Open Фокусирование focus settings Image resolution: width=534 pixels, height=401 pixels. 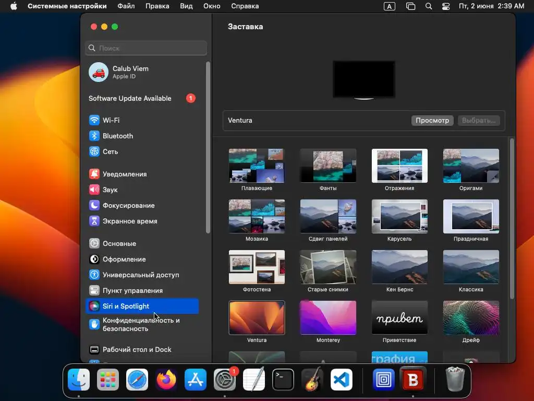pyautogui.click(x=142, y=205)
